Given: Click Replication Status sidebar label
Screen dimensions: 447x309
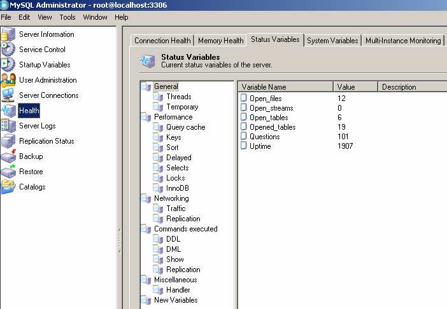Looking at the screenshot, I should 46,141.
